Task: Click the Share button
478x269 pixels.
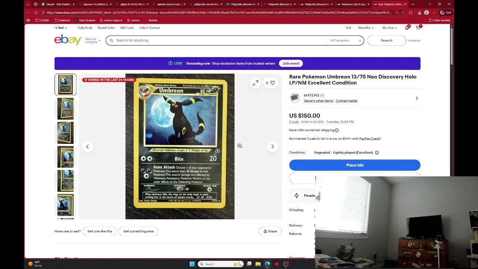Action: [x=270, y=231]
